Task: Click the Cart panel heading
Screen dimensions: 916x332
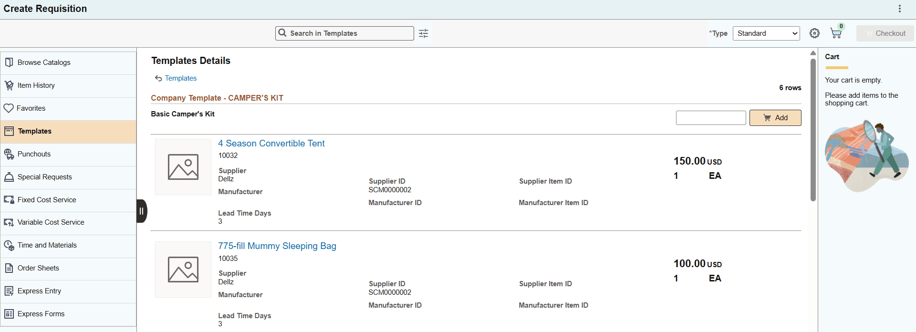Action: coord(832,57)
